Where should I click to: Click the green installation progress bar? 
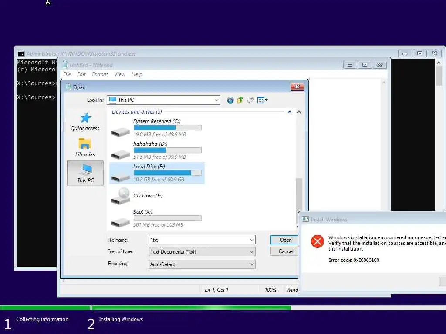[191, 307]
